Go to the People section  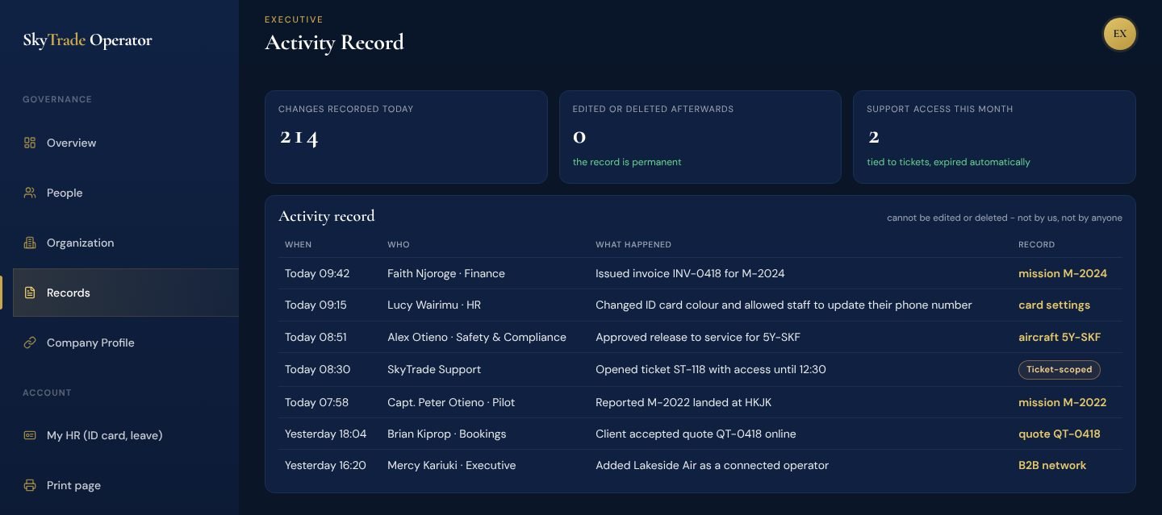pos(126,193)
